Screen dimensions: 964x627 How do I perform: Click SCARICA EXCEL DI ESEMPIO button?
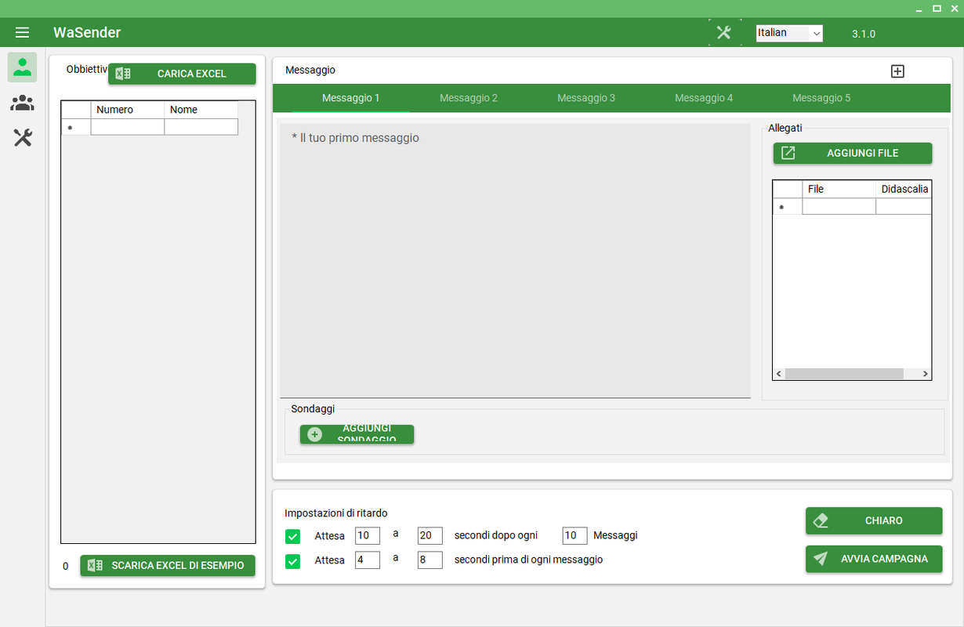168,566
